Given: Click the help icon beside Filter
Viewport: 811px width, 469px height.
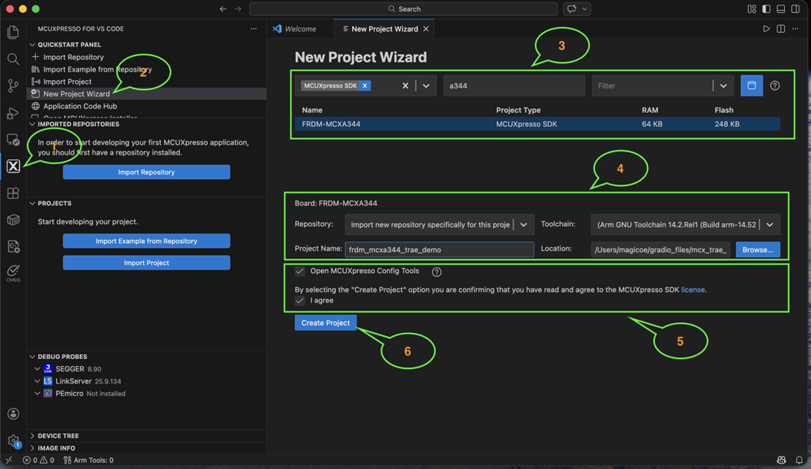Looking at the screenshot, I should coord(775,86).
